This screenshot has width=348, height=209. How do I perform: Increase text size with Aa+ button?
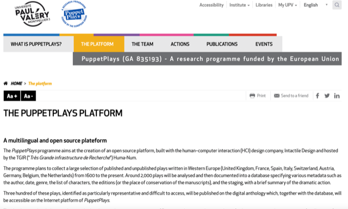12,96
